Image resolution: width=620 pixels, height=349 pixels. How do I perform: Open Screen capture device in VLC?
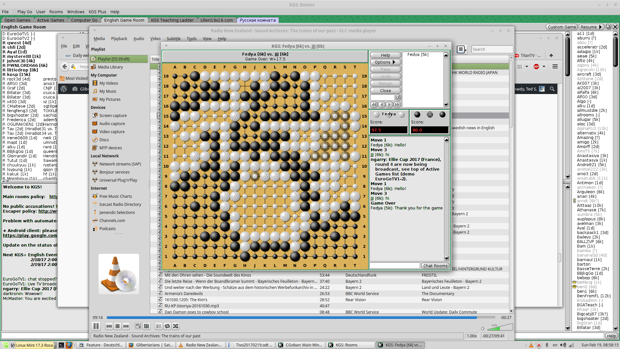pos(113,116)
